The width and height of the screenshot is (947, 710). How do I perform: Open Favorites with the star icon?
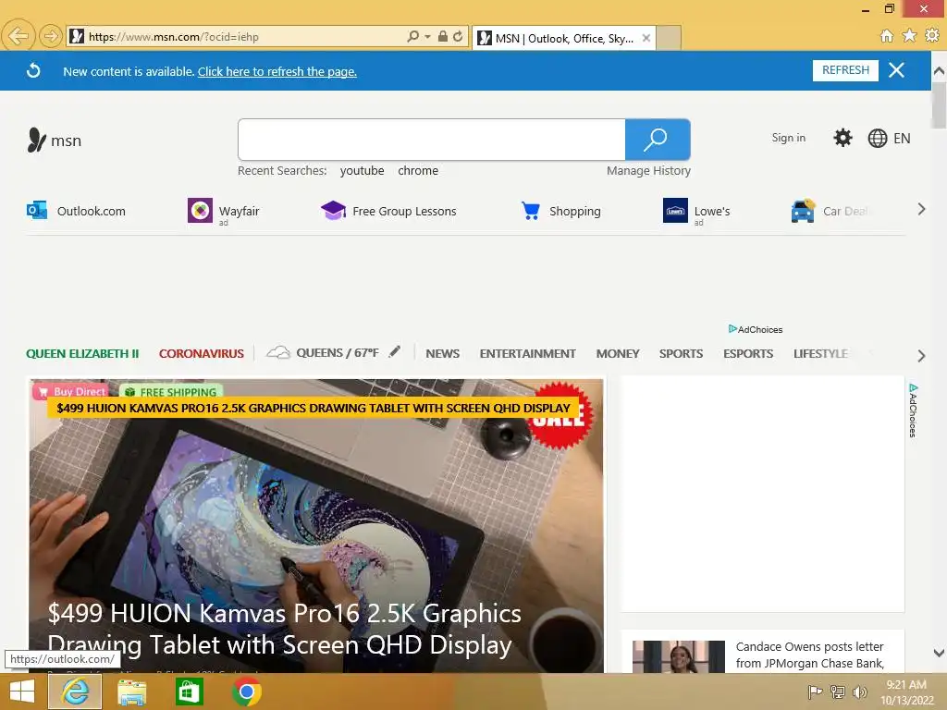click(x=909, y=36)
